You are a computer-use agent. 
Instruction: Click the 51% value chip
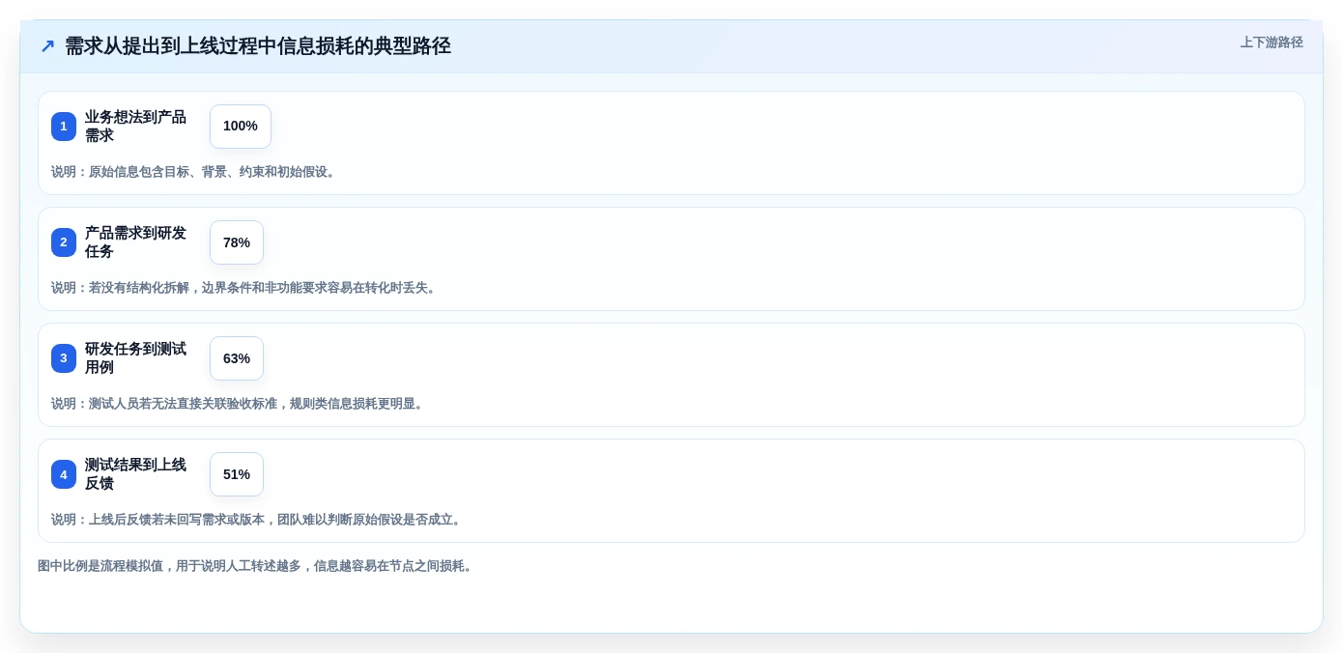pyautogui.click(x=237, y=474)
